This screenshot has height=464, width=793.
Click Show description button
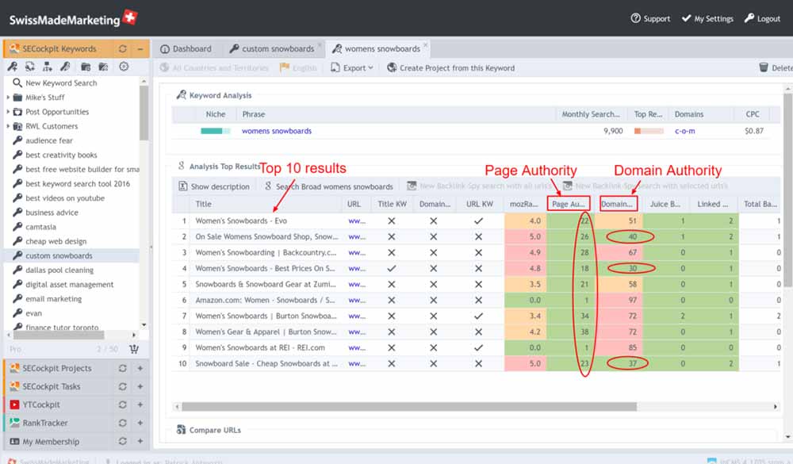214,186
